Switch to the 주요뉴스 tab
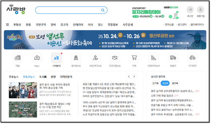Image resolution: width=211 pixels, height=124 pixels. coord(14,77)
